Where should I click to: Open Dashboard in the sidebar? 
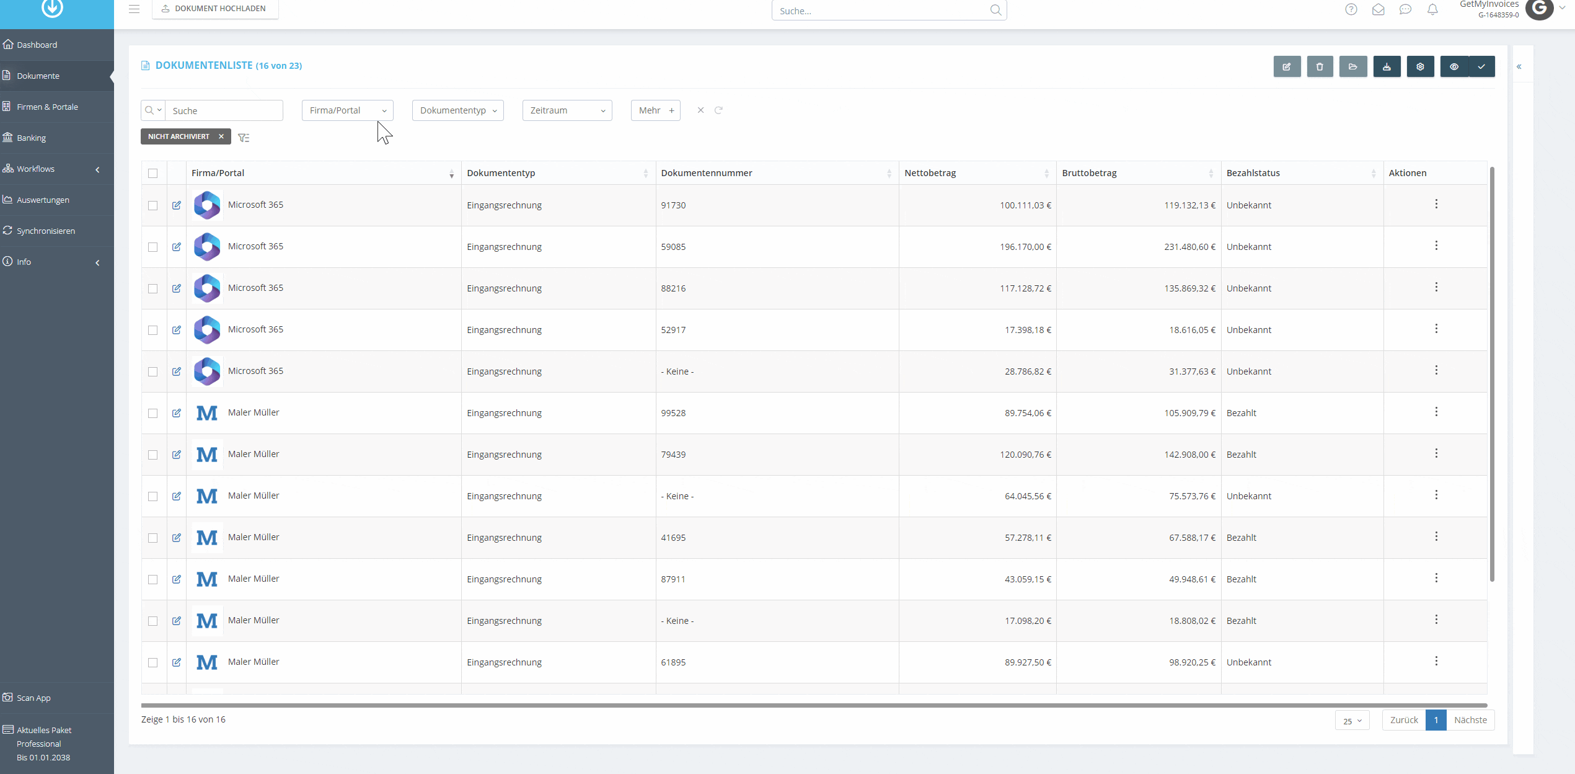(x=57, y=45)
